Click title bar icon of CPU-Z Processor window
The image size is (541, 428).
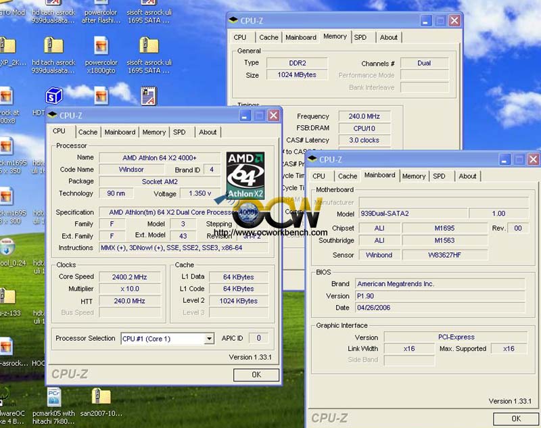point(52,115)
